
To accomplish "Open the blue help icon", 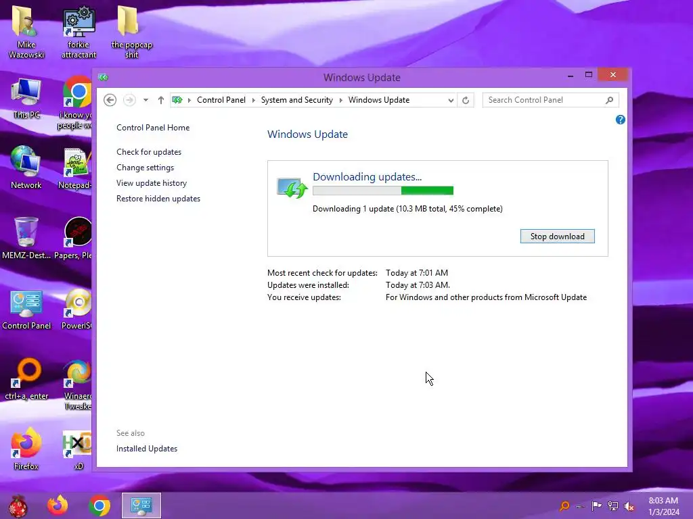I will (620, 120).
